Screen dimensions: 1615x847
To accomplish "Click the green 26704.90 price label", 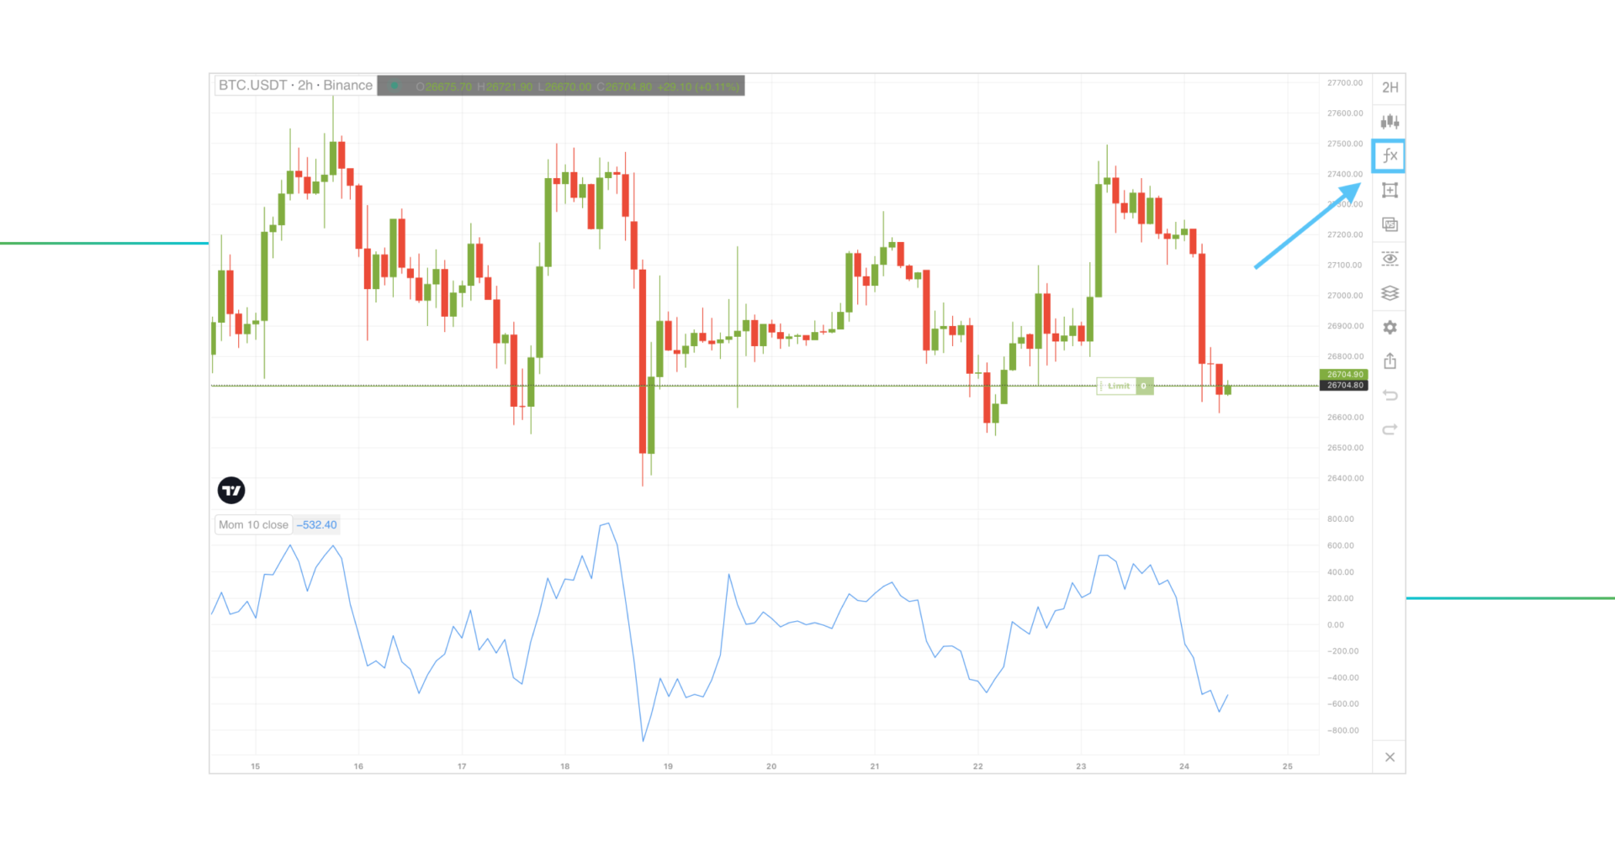I will tap(1343, 374).
